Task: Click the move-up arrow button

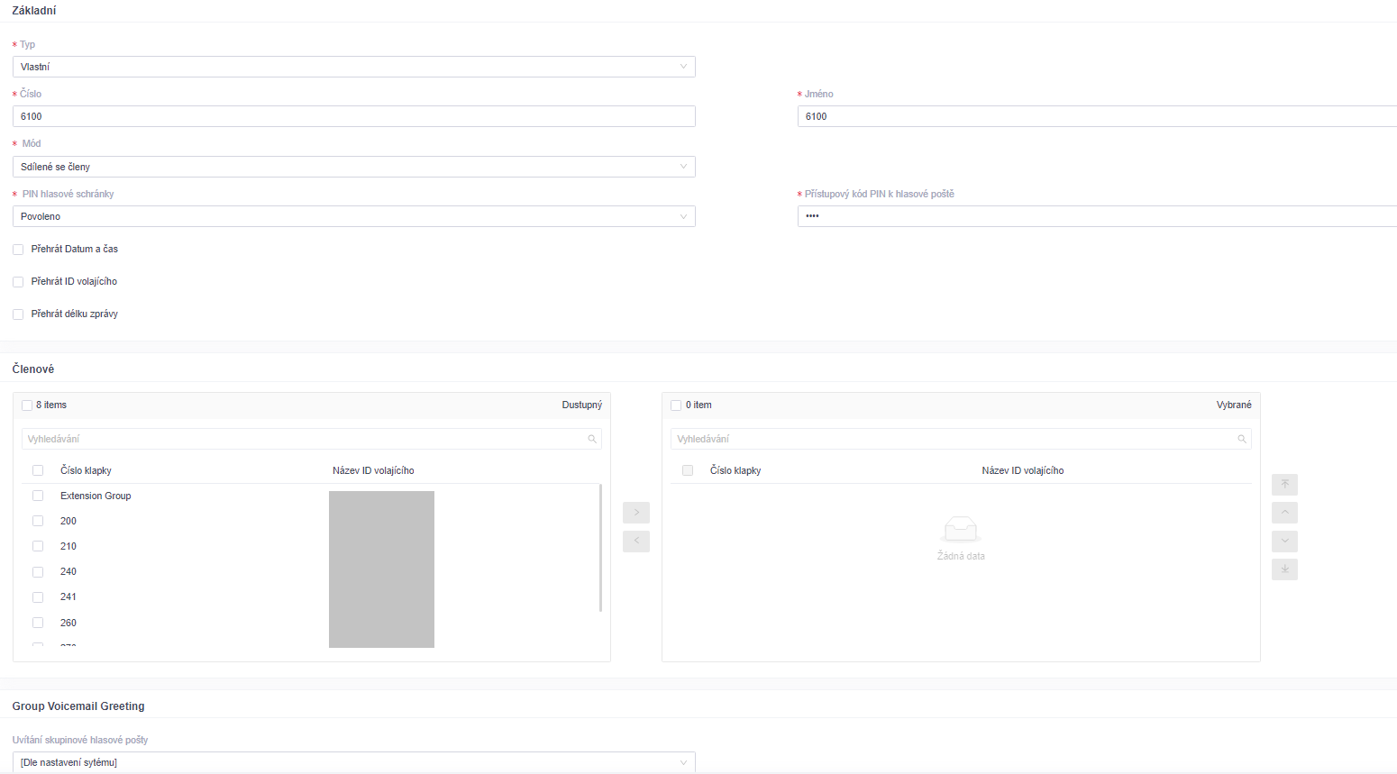Action: coord(1284,513)
